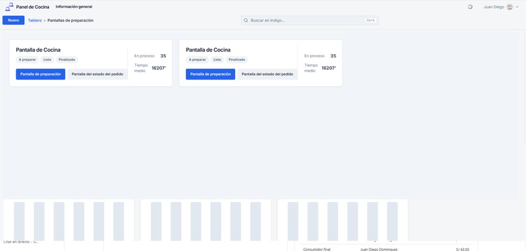Click the Ctrl K shortcut badge
This screenshot has width=526, height=251.
pyautogui.click(x=370, y=20)
